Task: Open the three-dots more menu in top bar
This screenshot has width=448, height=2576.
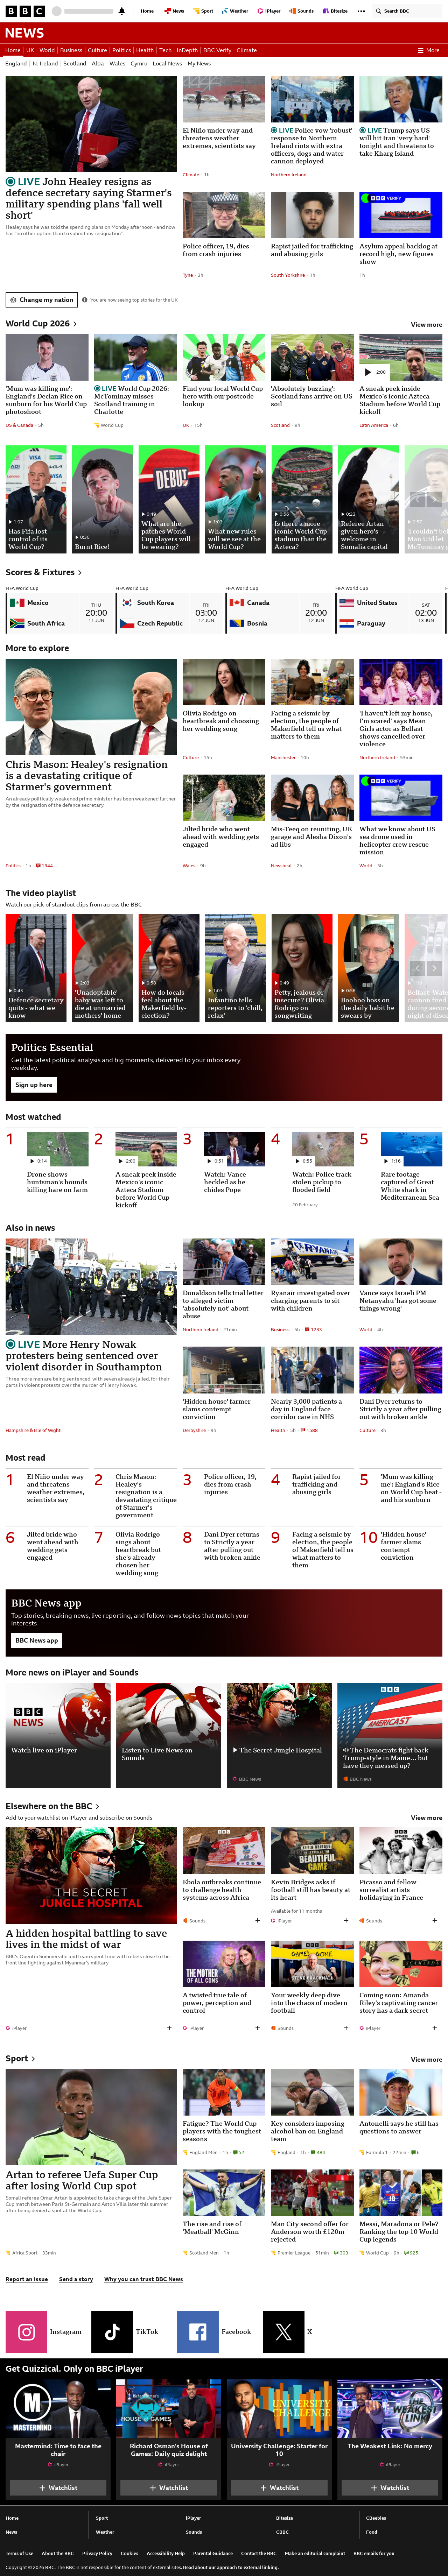Action: (x=361, y=11)
